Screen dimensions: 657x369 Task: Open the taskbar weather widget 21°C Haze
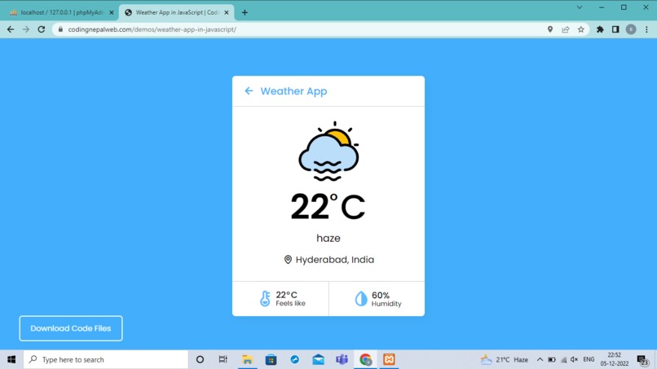505,359
